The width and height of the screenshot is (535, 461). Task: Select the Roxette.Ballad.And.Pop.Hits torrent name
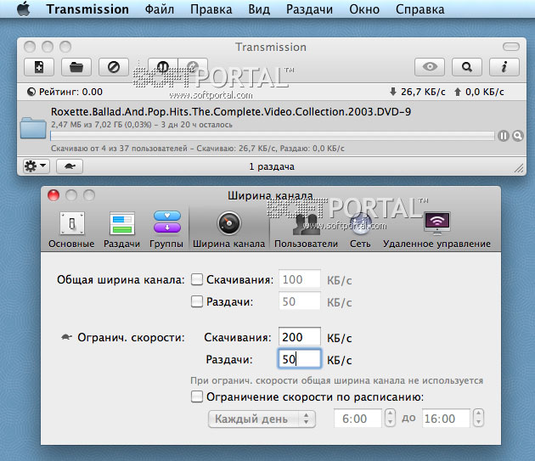[231, 111]
